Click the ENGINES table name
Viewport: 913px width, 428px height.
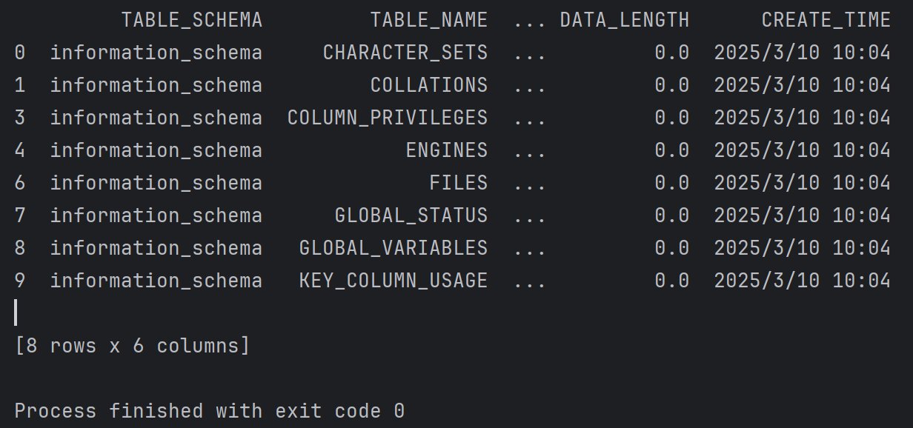[447, 150]
